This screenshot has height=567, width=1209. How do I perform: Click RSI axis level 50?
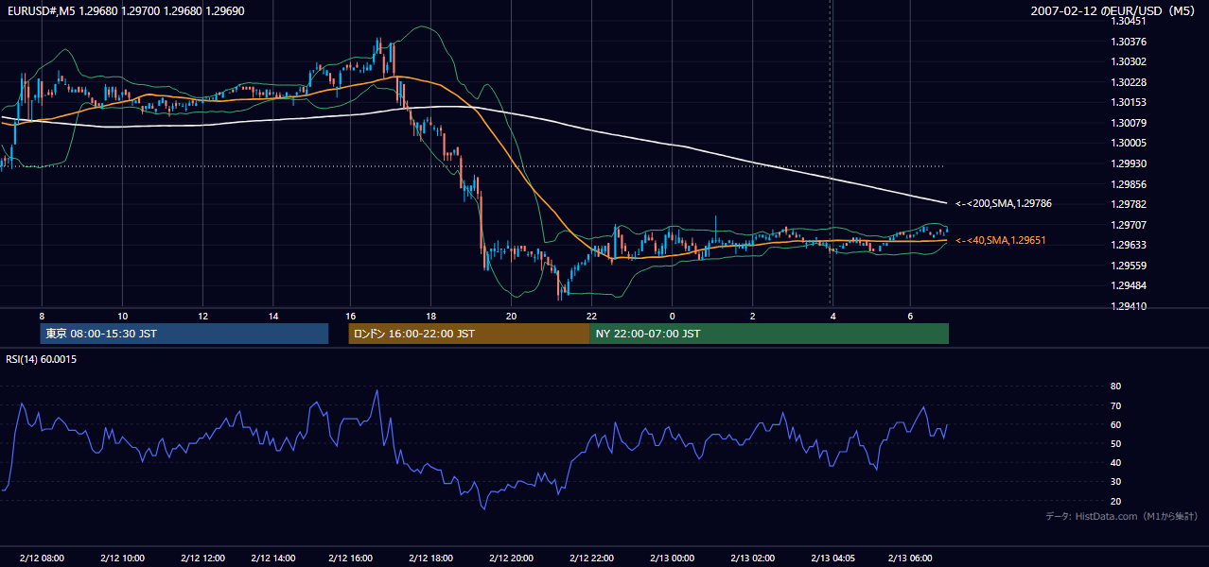pos(1115,443)
